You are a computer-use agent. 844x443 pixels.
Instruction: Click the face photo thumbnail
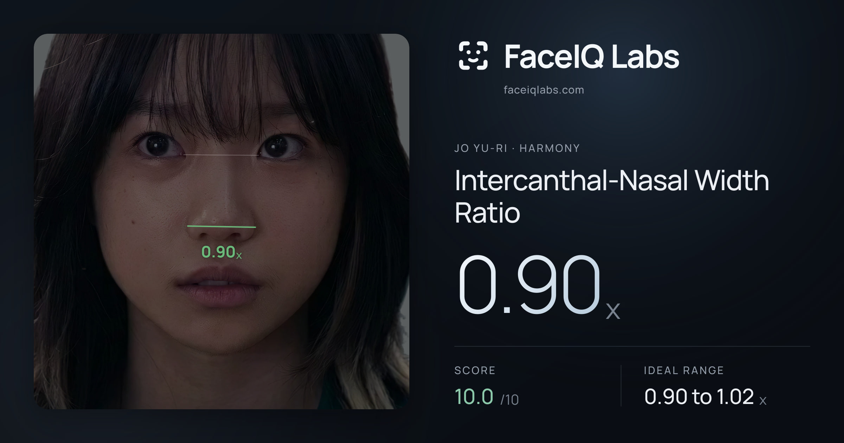tap(222, 222)
